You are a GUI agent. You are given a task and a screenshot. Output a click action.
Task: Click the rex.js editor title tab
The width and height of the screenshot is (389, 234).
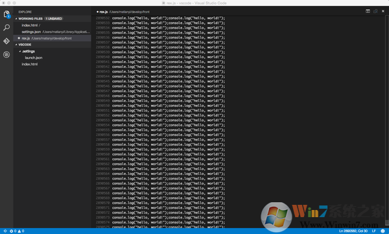tap(123, 12)
